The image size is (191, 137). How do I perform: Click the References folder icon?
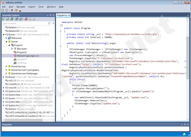(9, 38)
